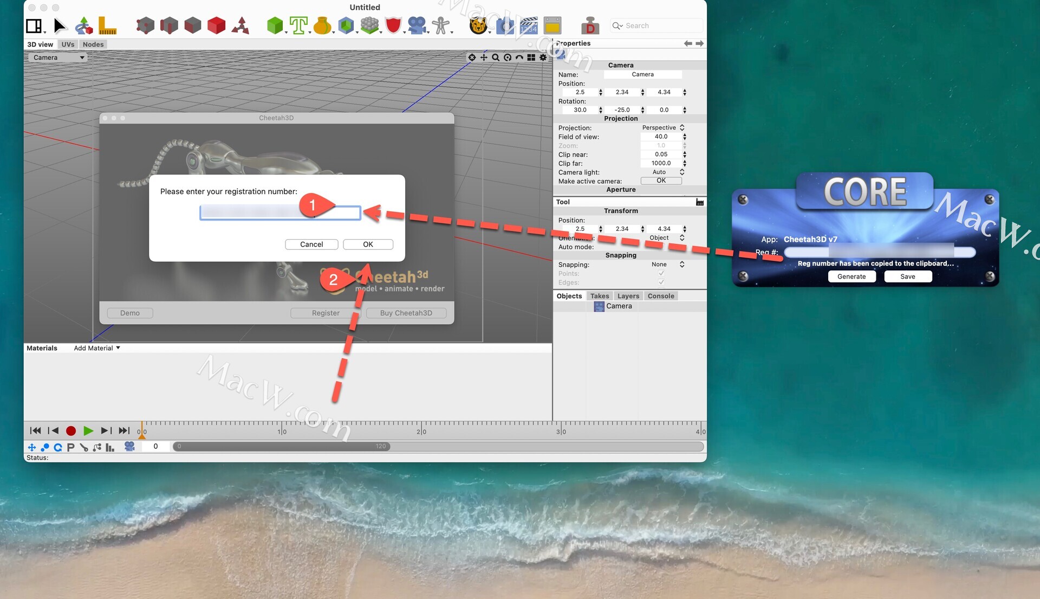Click Generate in CORE keygen window
Image resolution: width=1040 pixels, height=599 pixels.
[851, 276]
